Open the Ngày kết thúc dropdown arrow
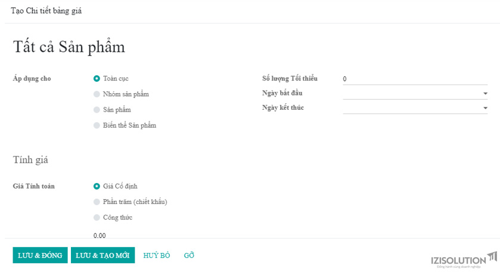 (485, 108)
